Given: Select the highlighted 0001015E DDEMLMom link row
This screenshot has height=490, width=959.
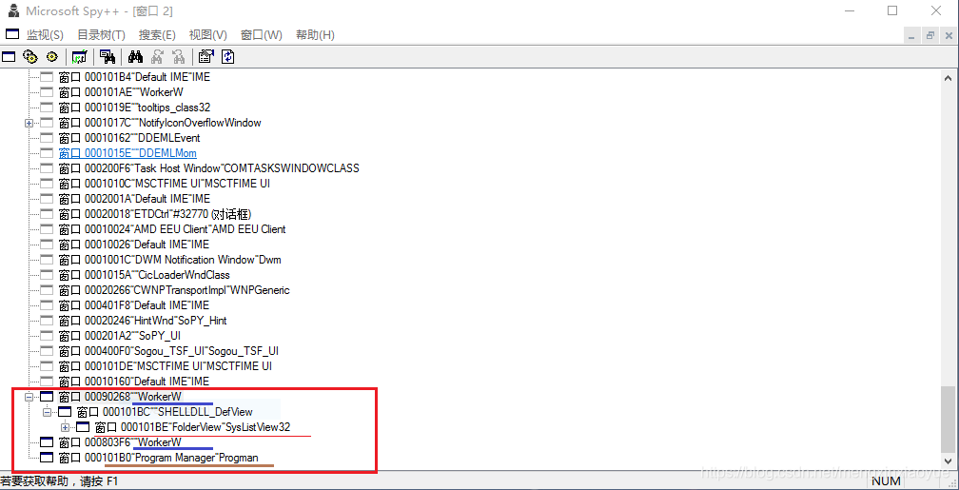Looking at the screenshot, I should point(127,153).
